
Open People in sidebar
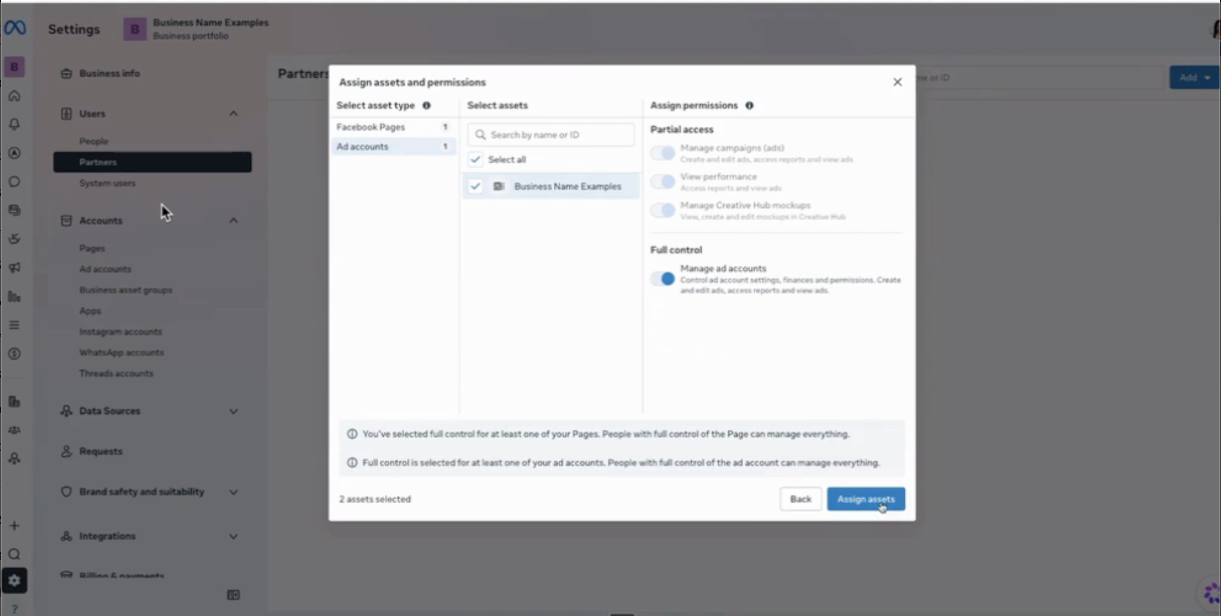pyautogui.click(x=94, y=141)
